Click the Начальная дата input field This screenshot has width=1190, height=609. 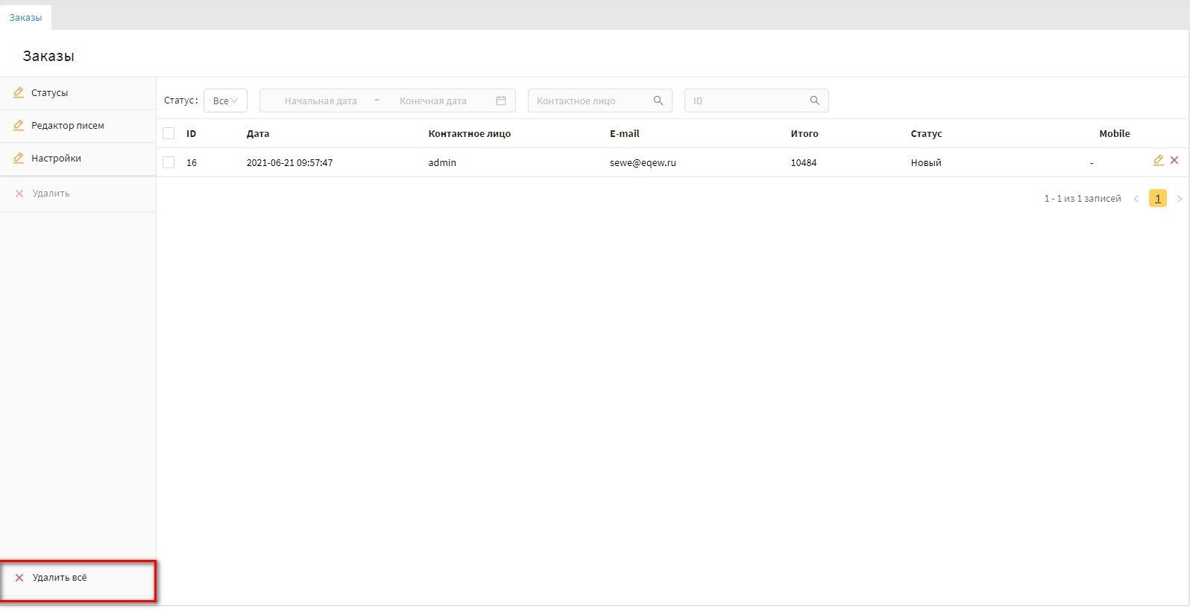tap(321, 101)
